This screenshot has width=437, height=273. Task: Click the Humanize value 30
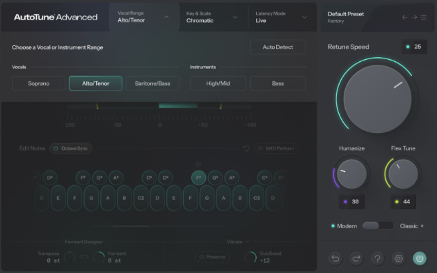[x=351, y=201]
